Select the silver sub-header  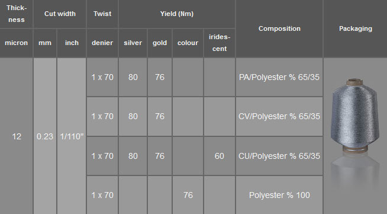coord(133,43)
